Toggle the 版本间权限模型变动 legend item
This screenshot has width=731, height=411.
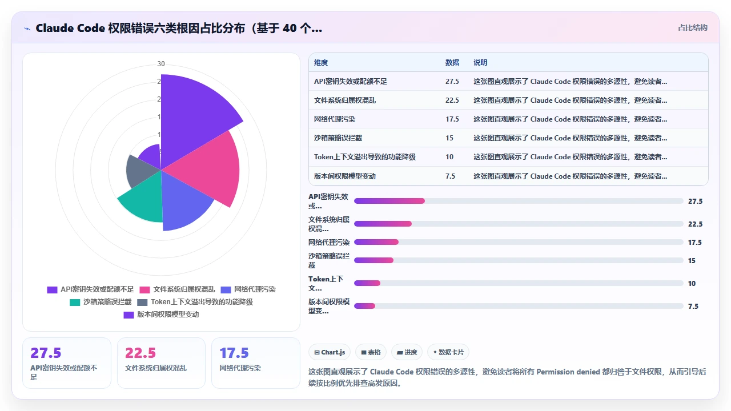[x=161, y=315]
